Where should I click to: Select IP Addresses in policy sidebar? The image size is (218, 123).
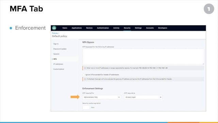(x=58, y=64)
